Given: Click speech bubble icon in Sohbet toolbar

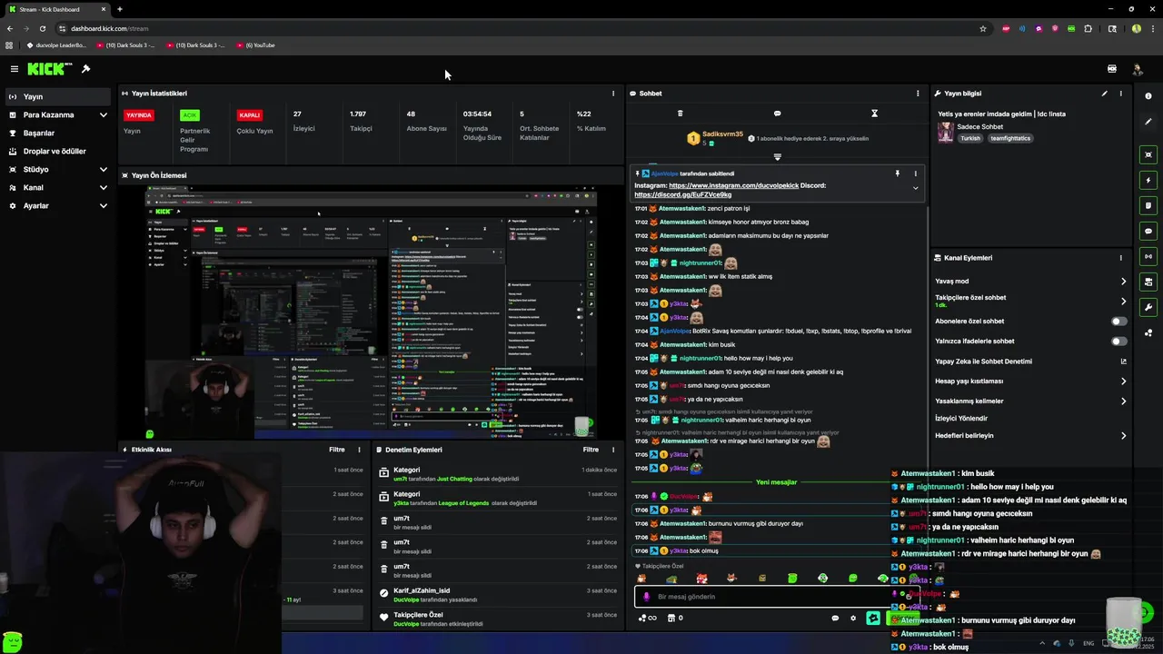Looking at the screenshot, I should pos(777,114).
